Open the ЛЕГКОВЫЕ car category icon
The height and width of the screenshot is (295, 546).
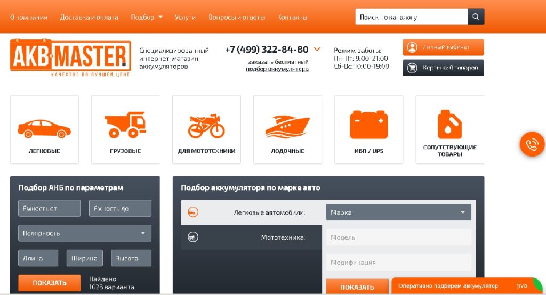(x=44, y=129)
